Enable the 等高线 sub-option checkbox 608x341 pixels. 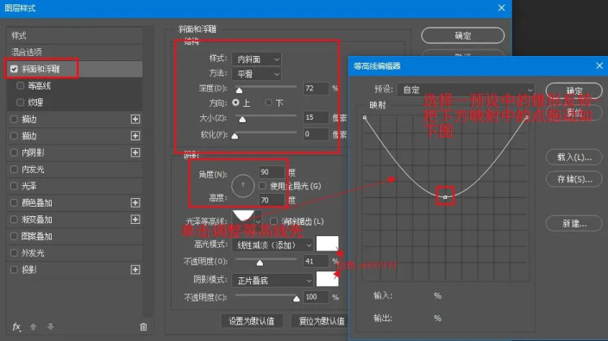coord(20,85)
